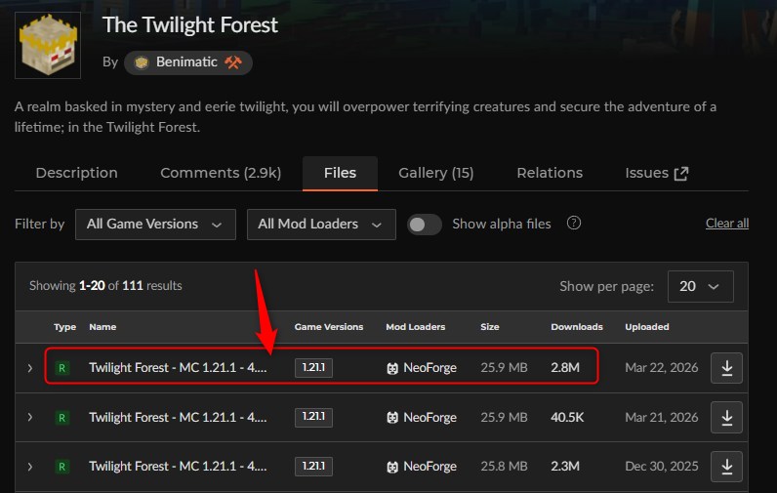Expand the Dec 30, 2025 file row

coord(30,467)
